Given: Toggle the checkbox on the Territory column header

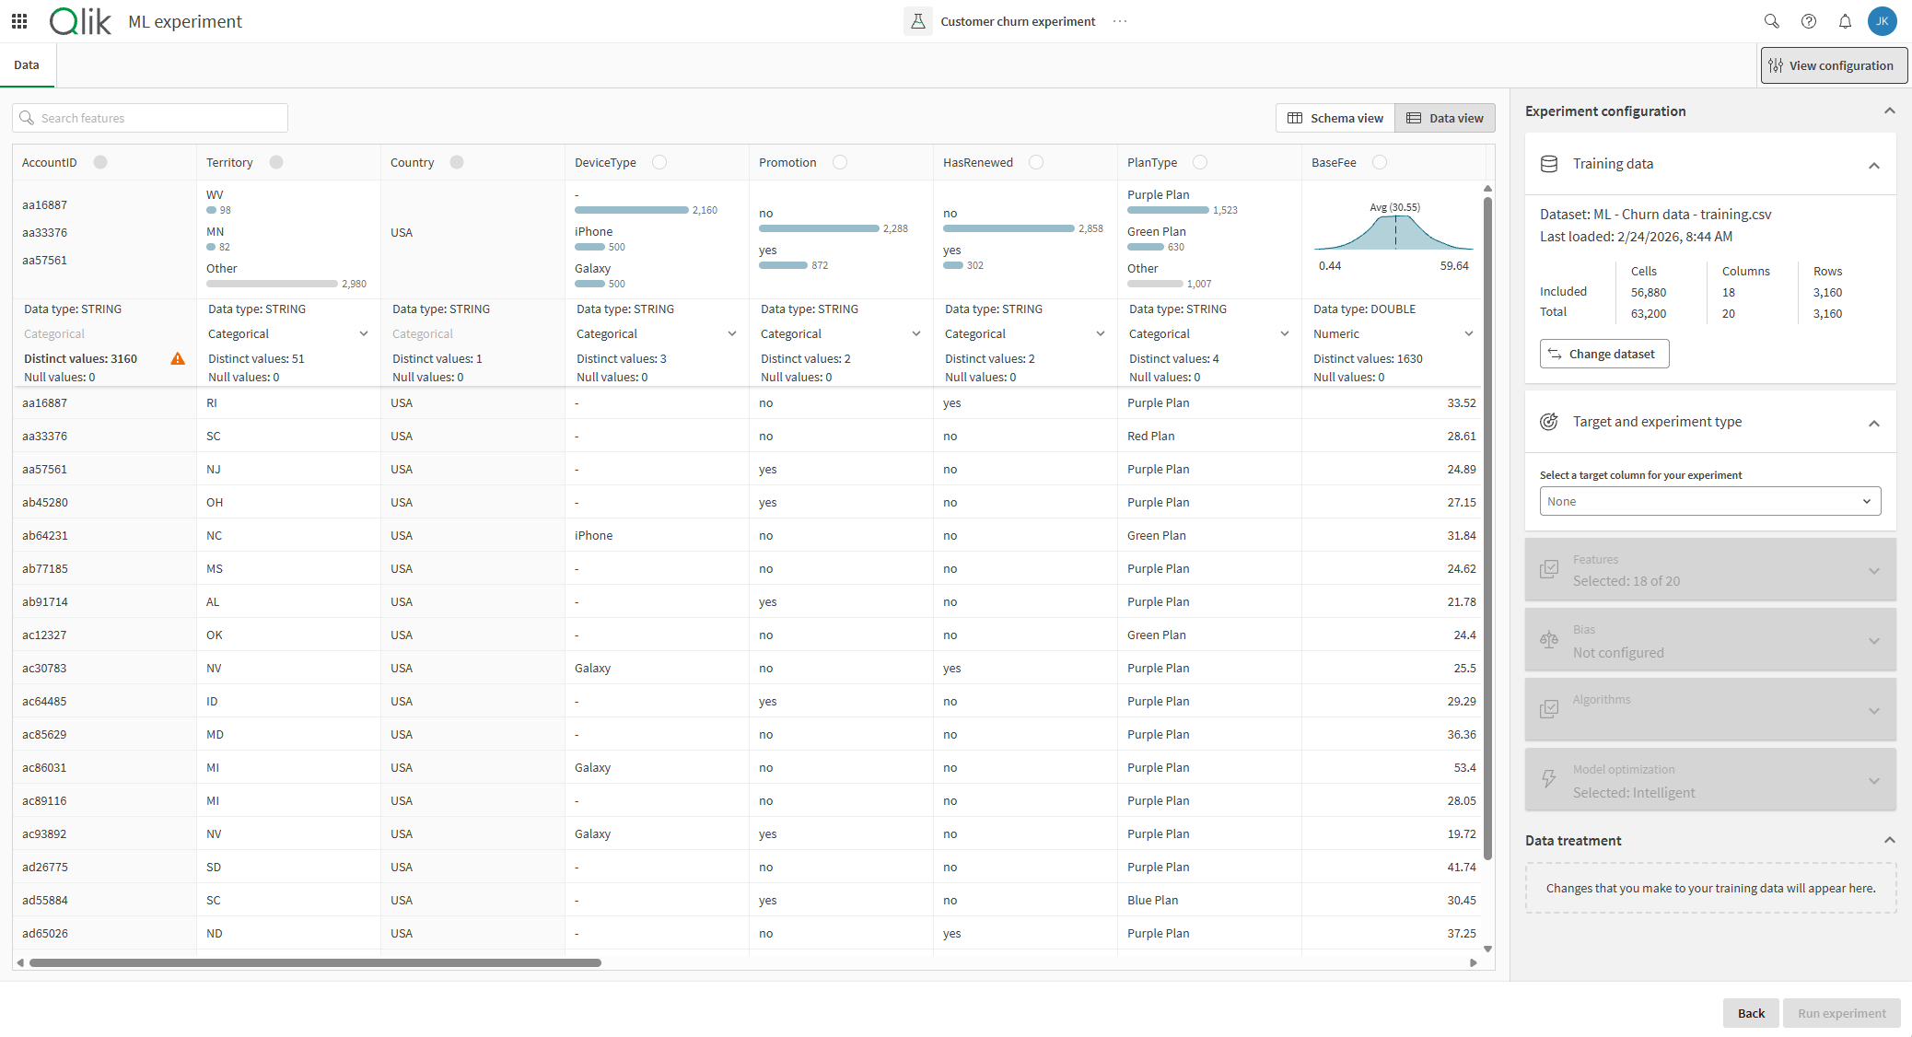Looking at the screenshot, I should 275,161.
